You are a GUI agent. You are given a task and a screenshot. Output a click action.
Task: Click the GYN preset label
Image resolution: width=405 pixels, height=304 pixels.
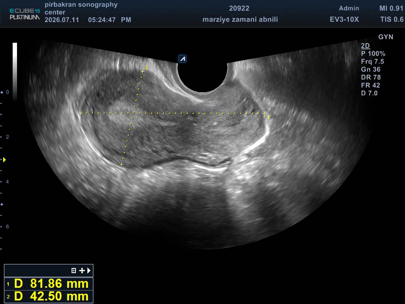[386, 37]
